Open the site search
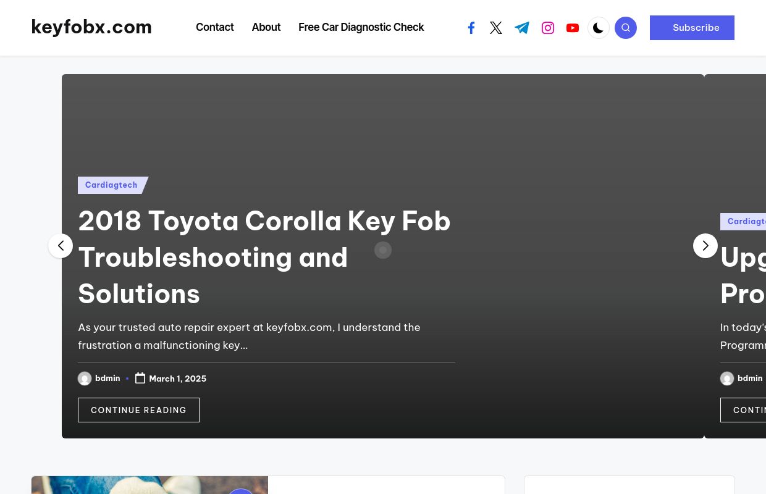The image size is (766, 494). tap(626, 28)
